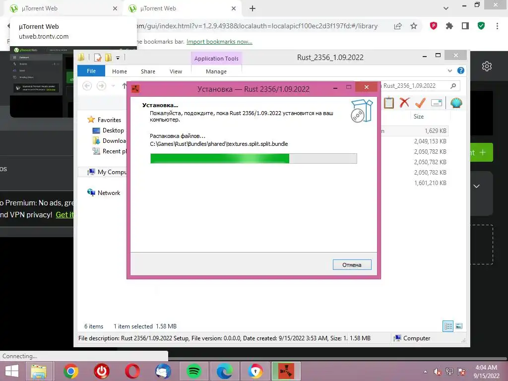Go up one folder level in Explorer
This screenshot has width=508, height=381.
(x=124, y=86)
